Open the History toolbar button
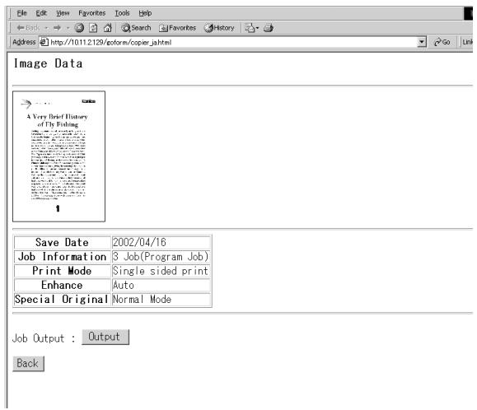 pyautogui.click(x=219, y=28)
